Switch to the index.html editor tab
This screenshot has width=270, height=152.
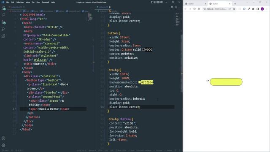click(16, 7)
